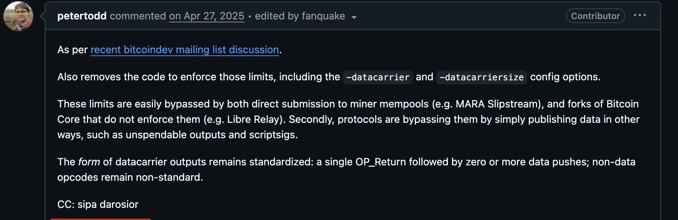
Task: Select the -datacarriersize inline code span
Action: tap(481, 77)
